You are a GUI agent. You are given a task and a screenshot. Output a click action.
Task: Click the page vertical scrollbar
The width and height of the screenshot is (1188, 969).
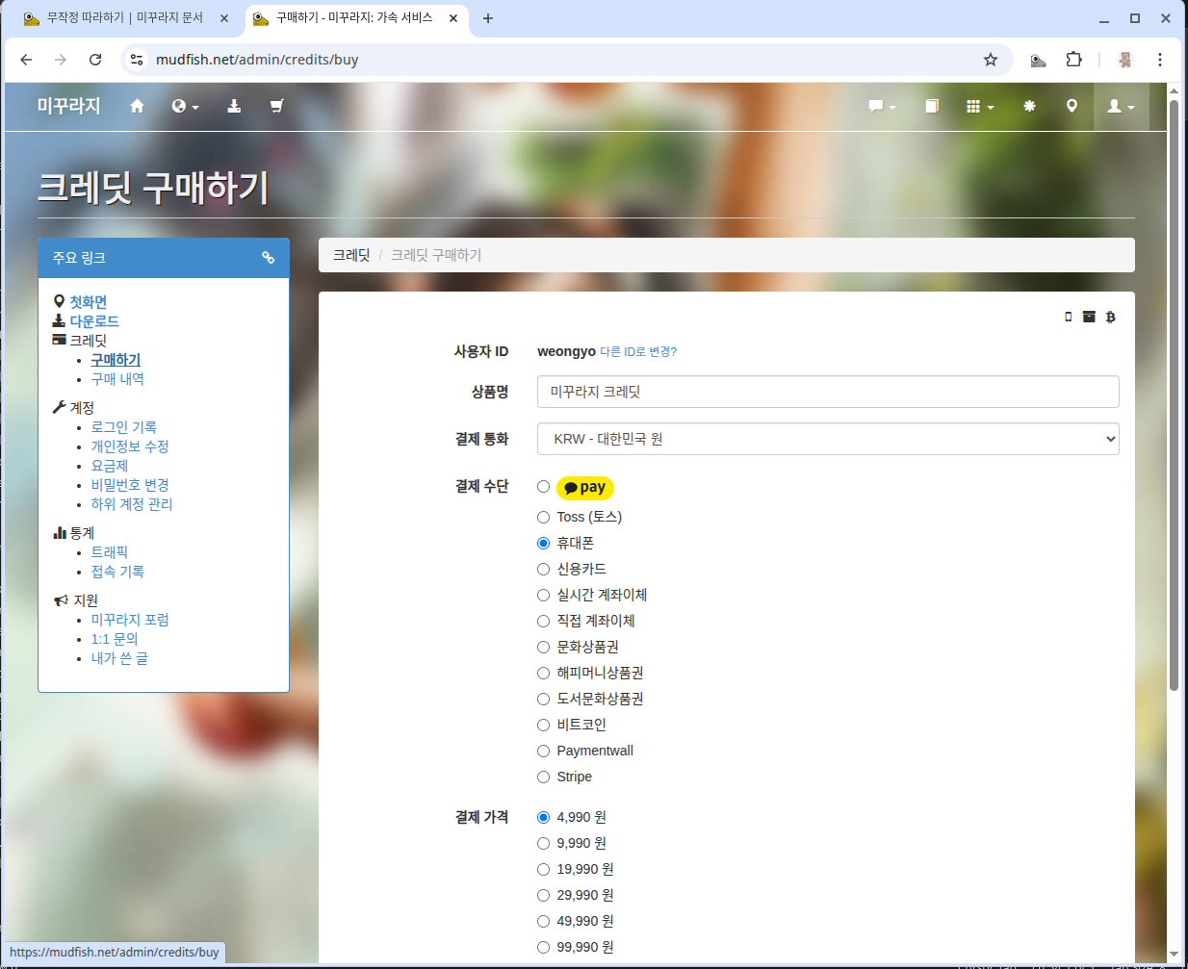tap(1174, 395)
